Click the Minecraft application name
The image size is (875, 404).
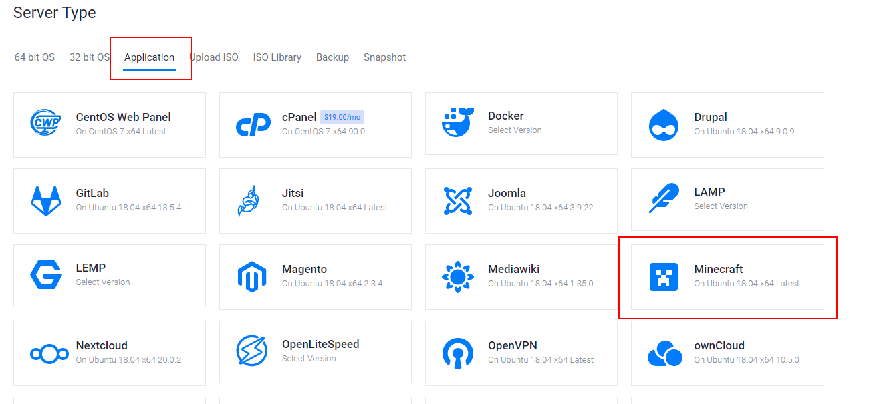coord(719,269)
